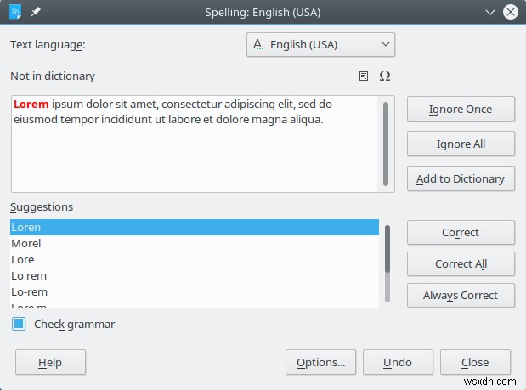Select the 'Loren' suggestion
The height and width of the screenshot is (390, 526).
point(194,227)
